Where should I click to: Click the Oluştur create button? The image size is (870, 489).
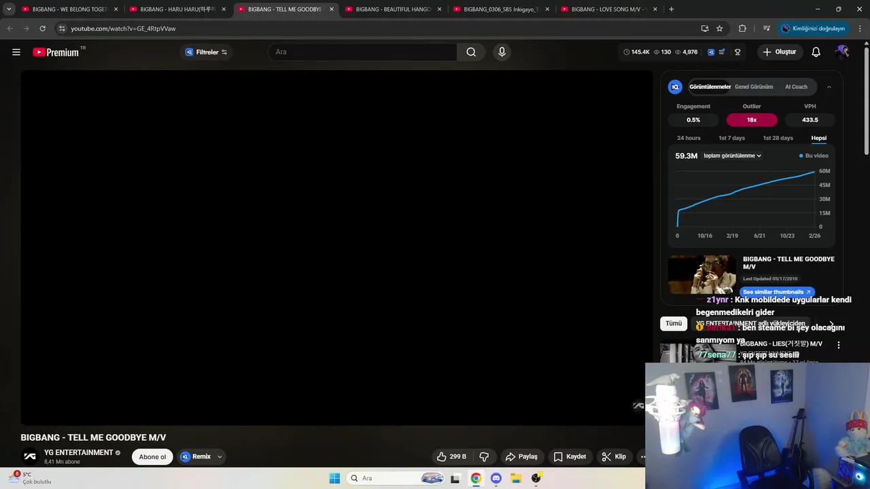point(779,52)
